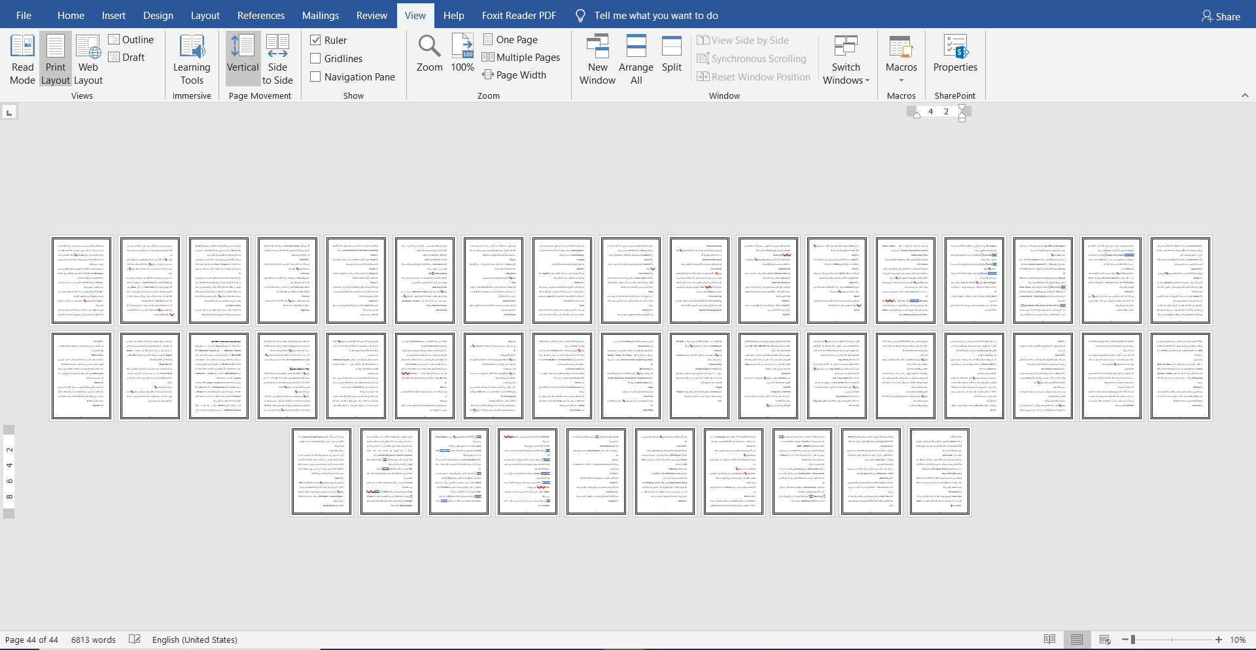Image resolution: width=1256 pixels, height=650 pixels.
Task: Click the Share button
Action: (1221, 16)
